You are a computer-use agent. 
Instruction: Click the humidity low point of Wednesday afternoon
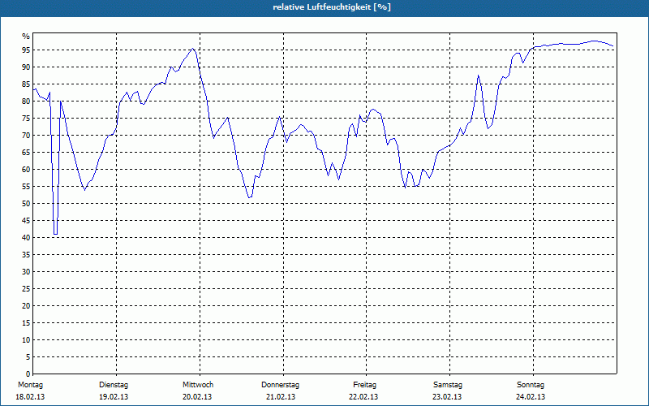click(250, 197)
